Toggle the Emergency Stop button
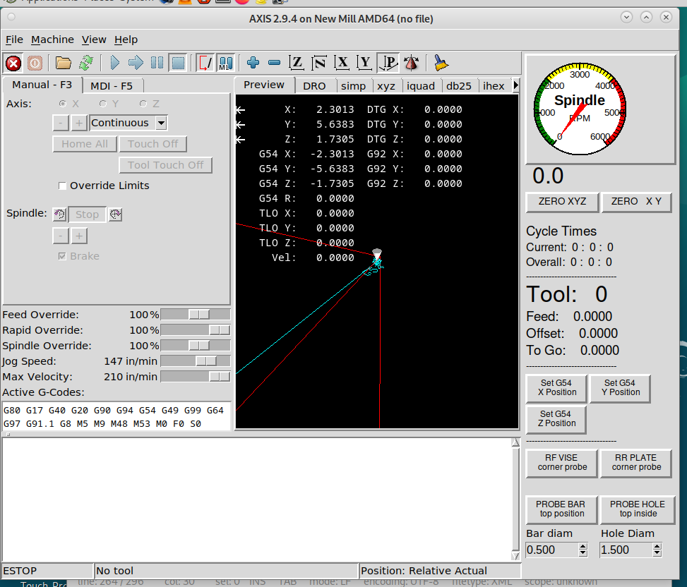Image resolution: width=687 pixels, height=587 pixels. click(x=13, y=63)
